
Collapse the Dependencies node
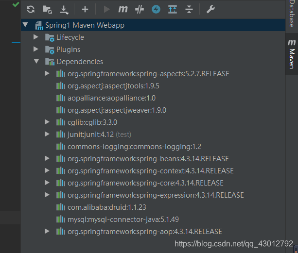pyautogui.click(x=36, y=61)
